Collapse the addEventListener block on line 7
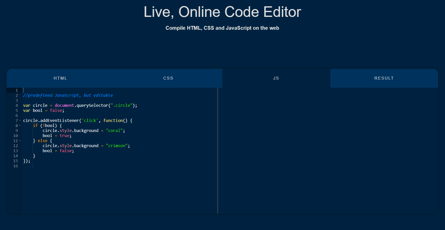445x230 pixels. [x=20, y=120]
